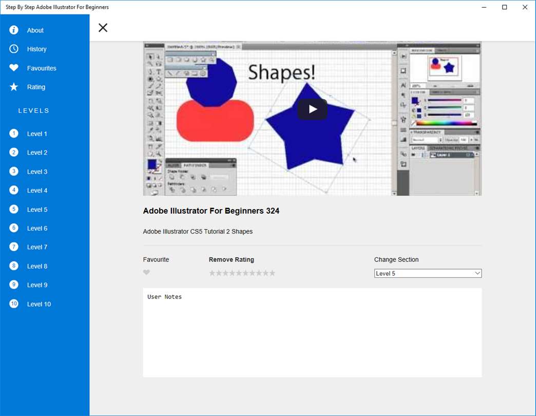Click the About info icon
The height and width of the screenshot is (416, 536).
pyautogui.click(x=14, y=30)
